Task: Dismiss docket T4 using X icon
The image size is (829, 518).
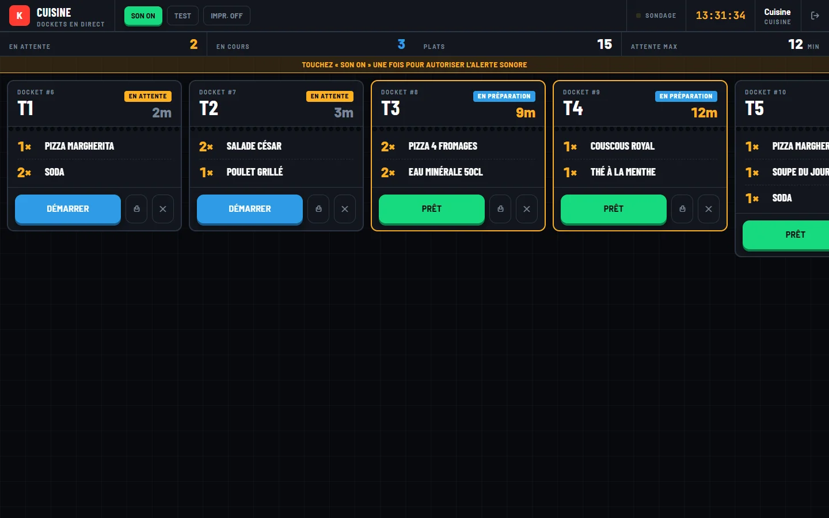Action: coord(709,209)
